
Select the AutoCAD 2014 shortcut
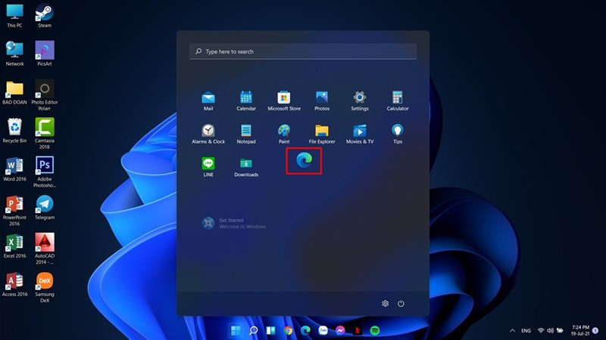point(45,249)
